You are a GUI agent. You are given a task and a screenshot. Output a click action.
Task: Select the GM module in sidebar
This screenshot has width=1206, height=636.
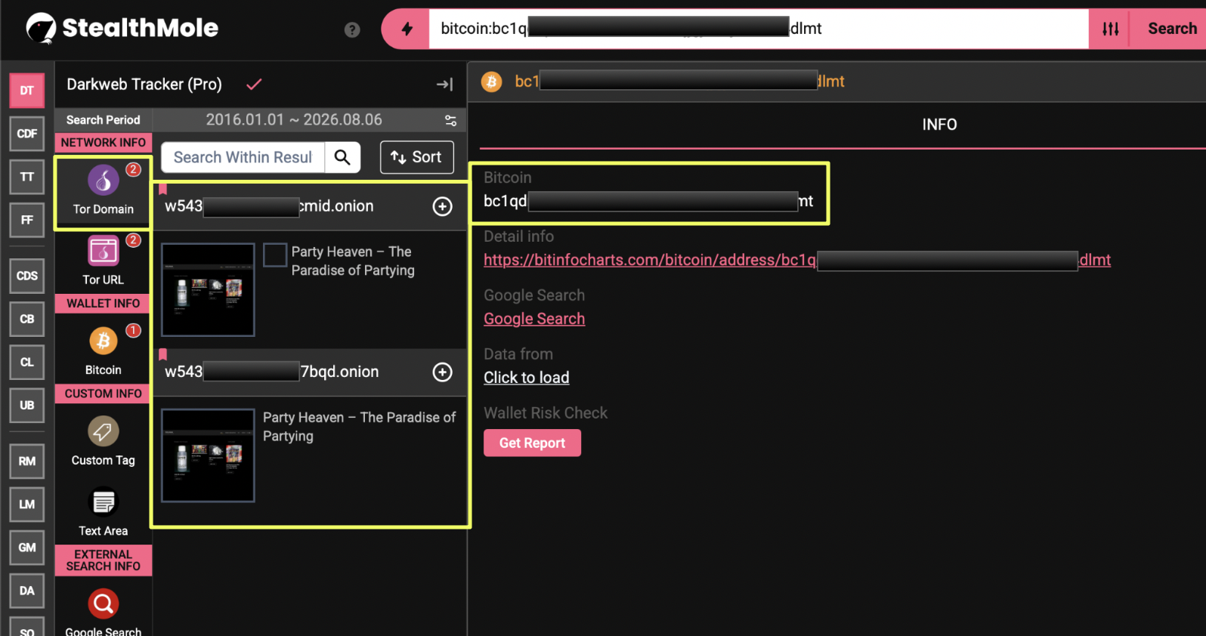tap(27, 548)
